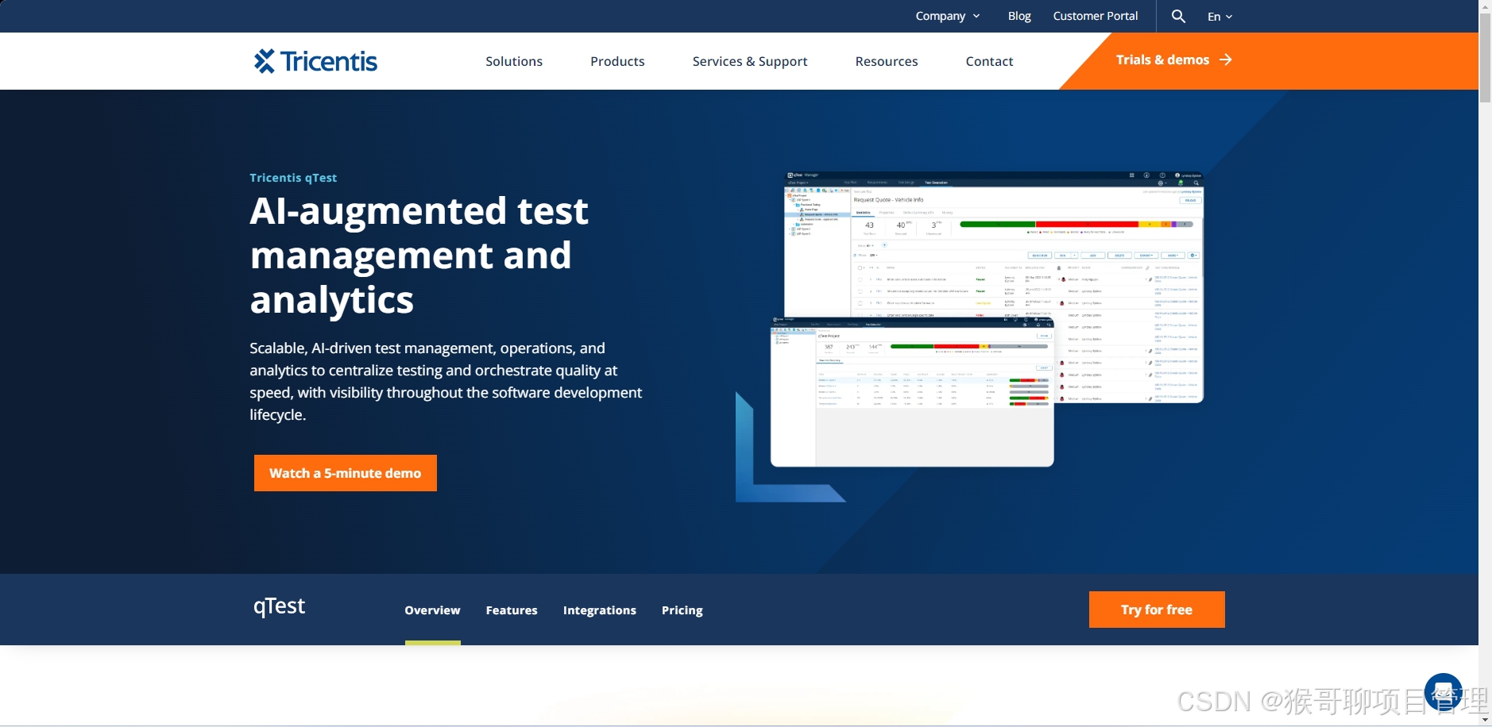Screen dimensions: 1492x727
Task: Switch to the Pricing tab
Action: (682, 610)
